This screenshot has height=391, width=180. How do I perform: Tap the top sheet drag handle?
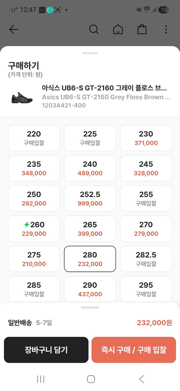tap(90, 53)
